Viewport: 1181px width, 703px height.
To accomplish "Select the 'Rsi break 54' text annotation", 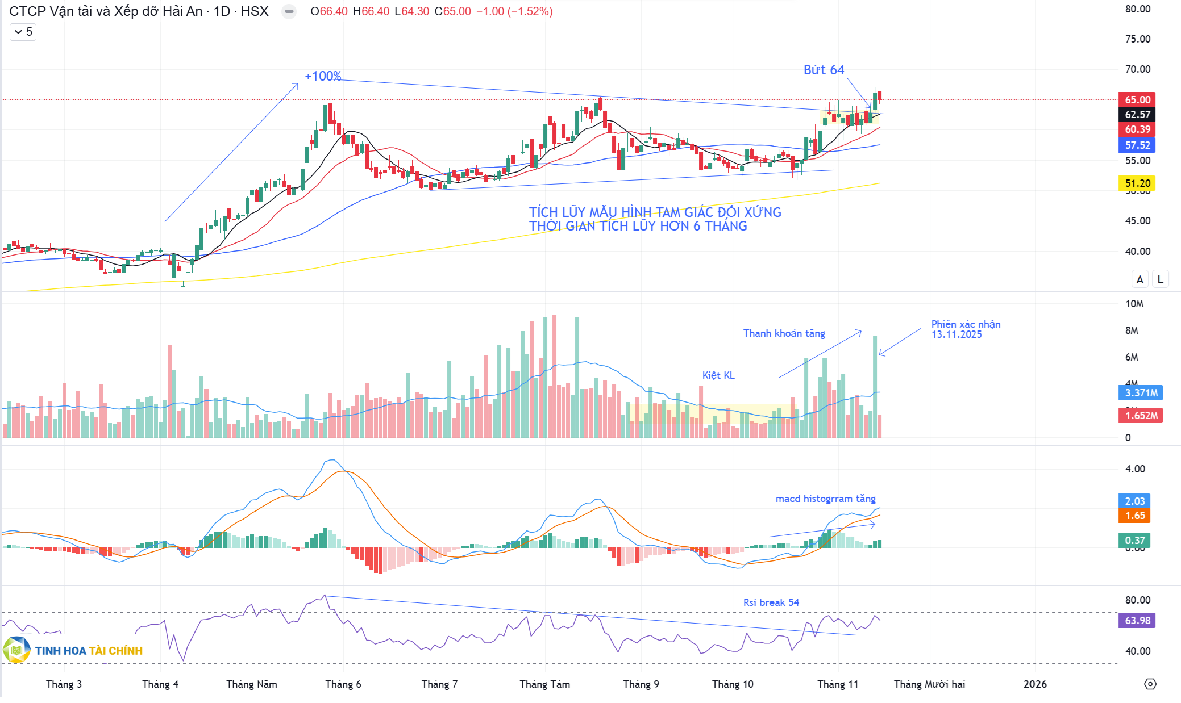I will tap(771, 602).
